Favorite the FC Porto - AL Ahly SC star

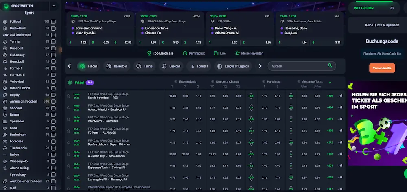(68, 131)
